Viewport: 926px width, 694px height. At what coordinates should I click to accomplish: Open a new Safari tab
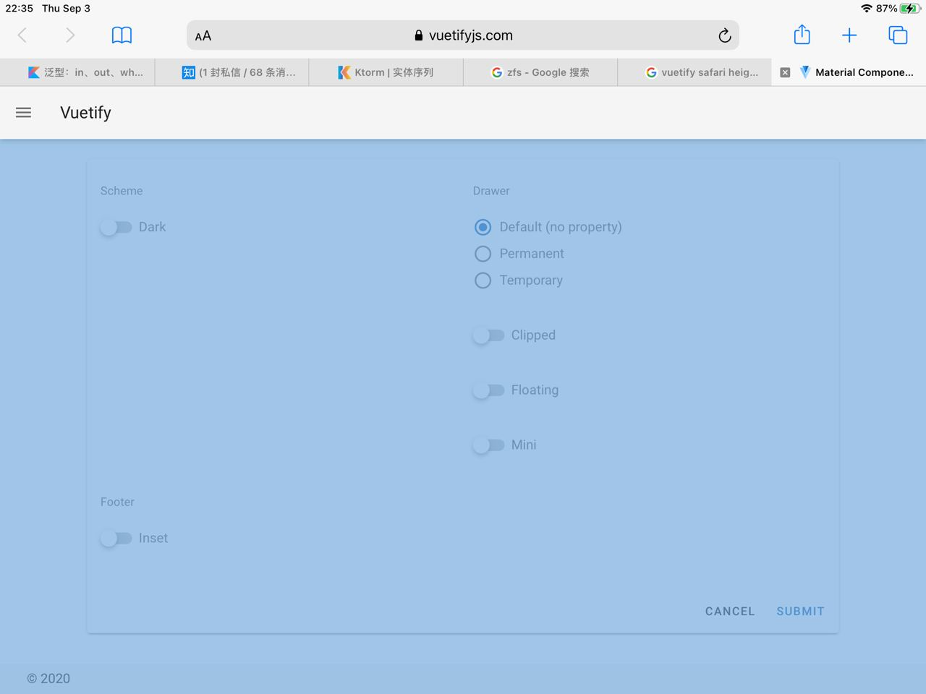(x=849, y=34)
